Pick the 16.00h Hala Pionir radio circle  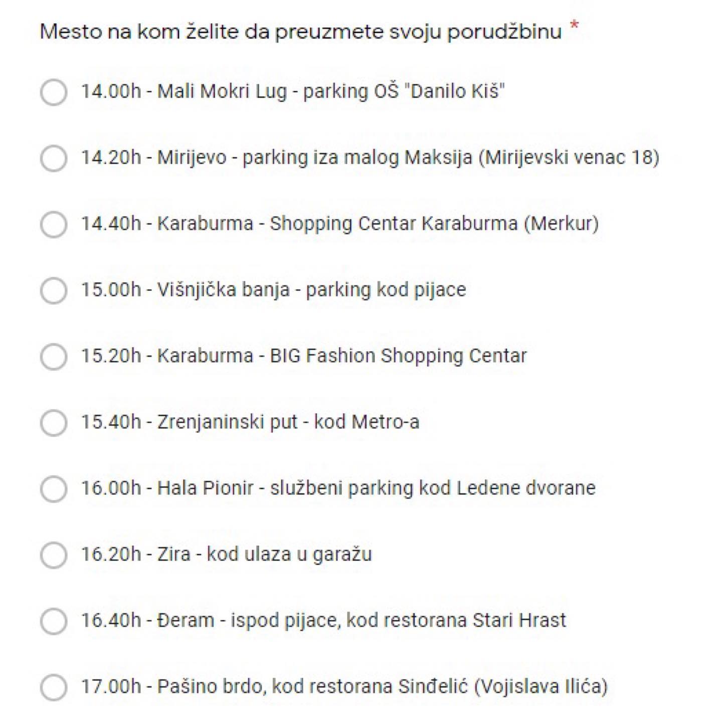point(54,489)
